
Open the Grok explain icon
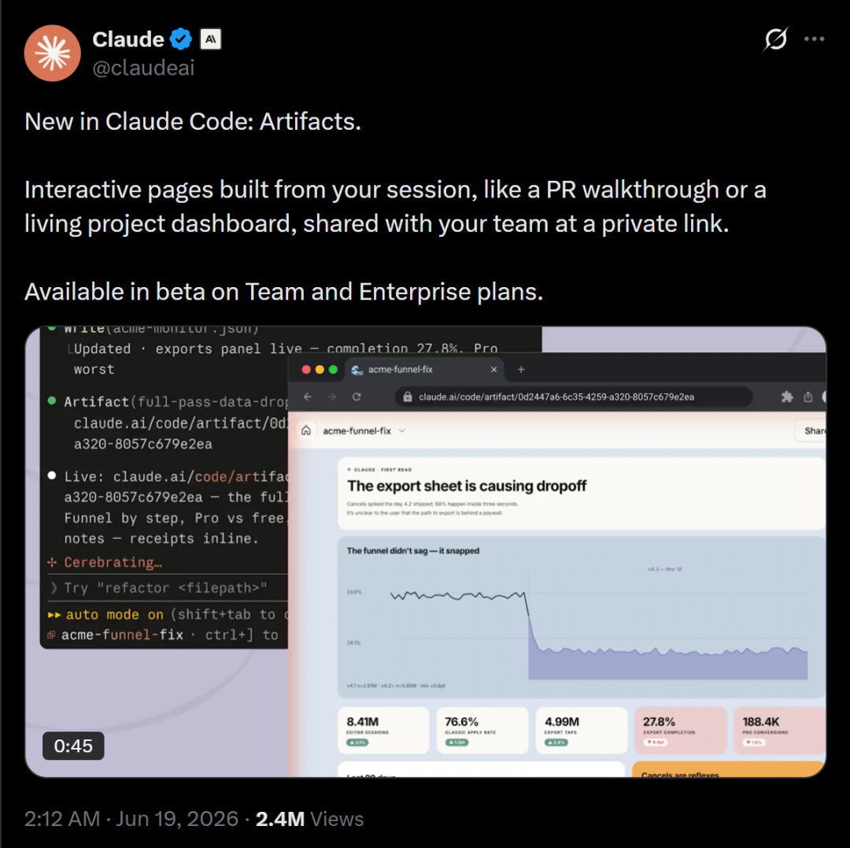(776, 39)
